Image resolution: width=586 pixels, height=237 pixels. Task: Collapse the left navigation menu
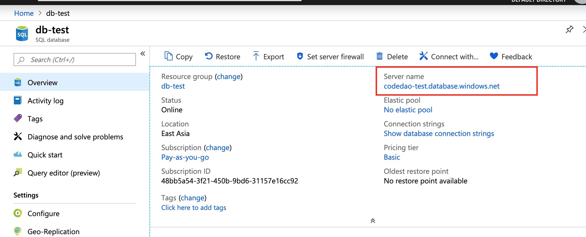click(x=143, y=54)
